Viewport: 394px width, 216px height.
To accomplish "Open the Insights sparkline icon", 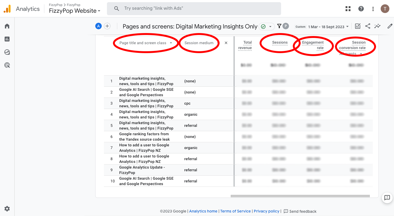I will [x=377, y=26].
